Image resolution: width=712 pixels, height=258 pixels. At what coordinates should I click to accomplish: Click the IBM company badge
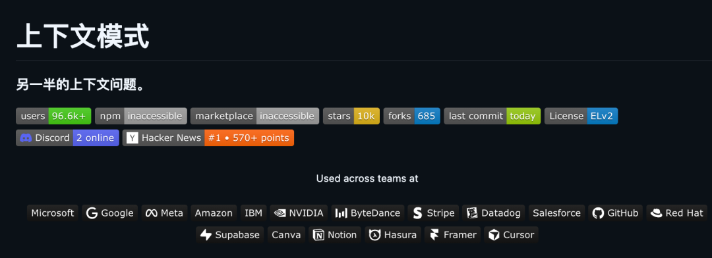point(253,213)
